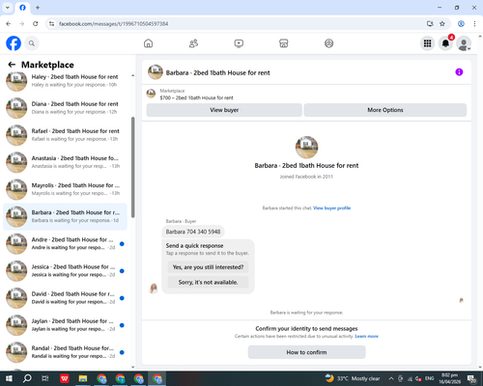Viewport: 483px width, 386px height.
Task: Open the taskbar clock and date
Action: (449, 378)
